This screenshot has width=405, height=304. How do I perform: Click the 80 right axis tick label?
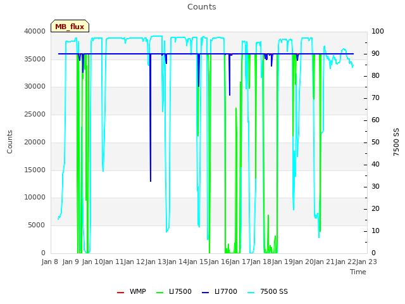click(x=375, y=76)
